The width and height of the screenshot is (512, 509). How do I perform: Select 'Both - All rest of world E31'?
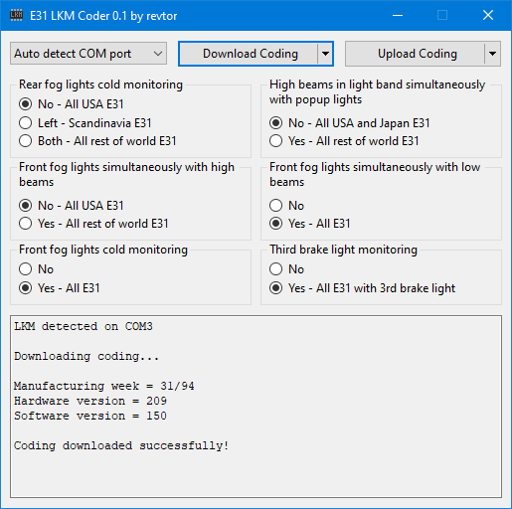coord(97,141)
